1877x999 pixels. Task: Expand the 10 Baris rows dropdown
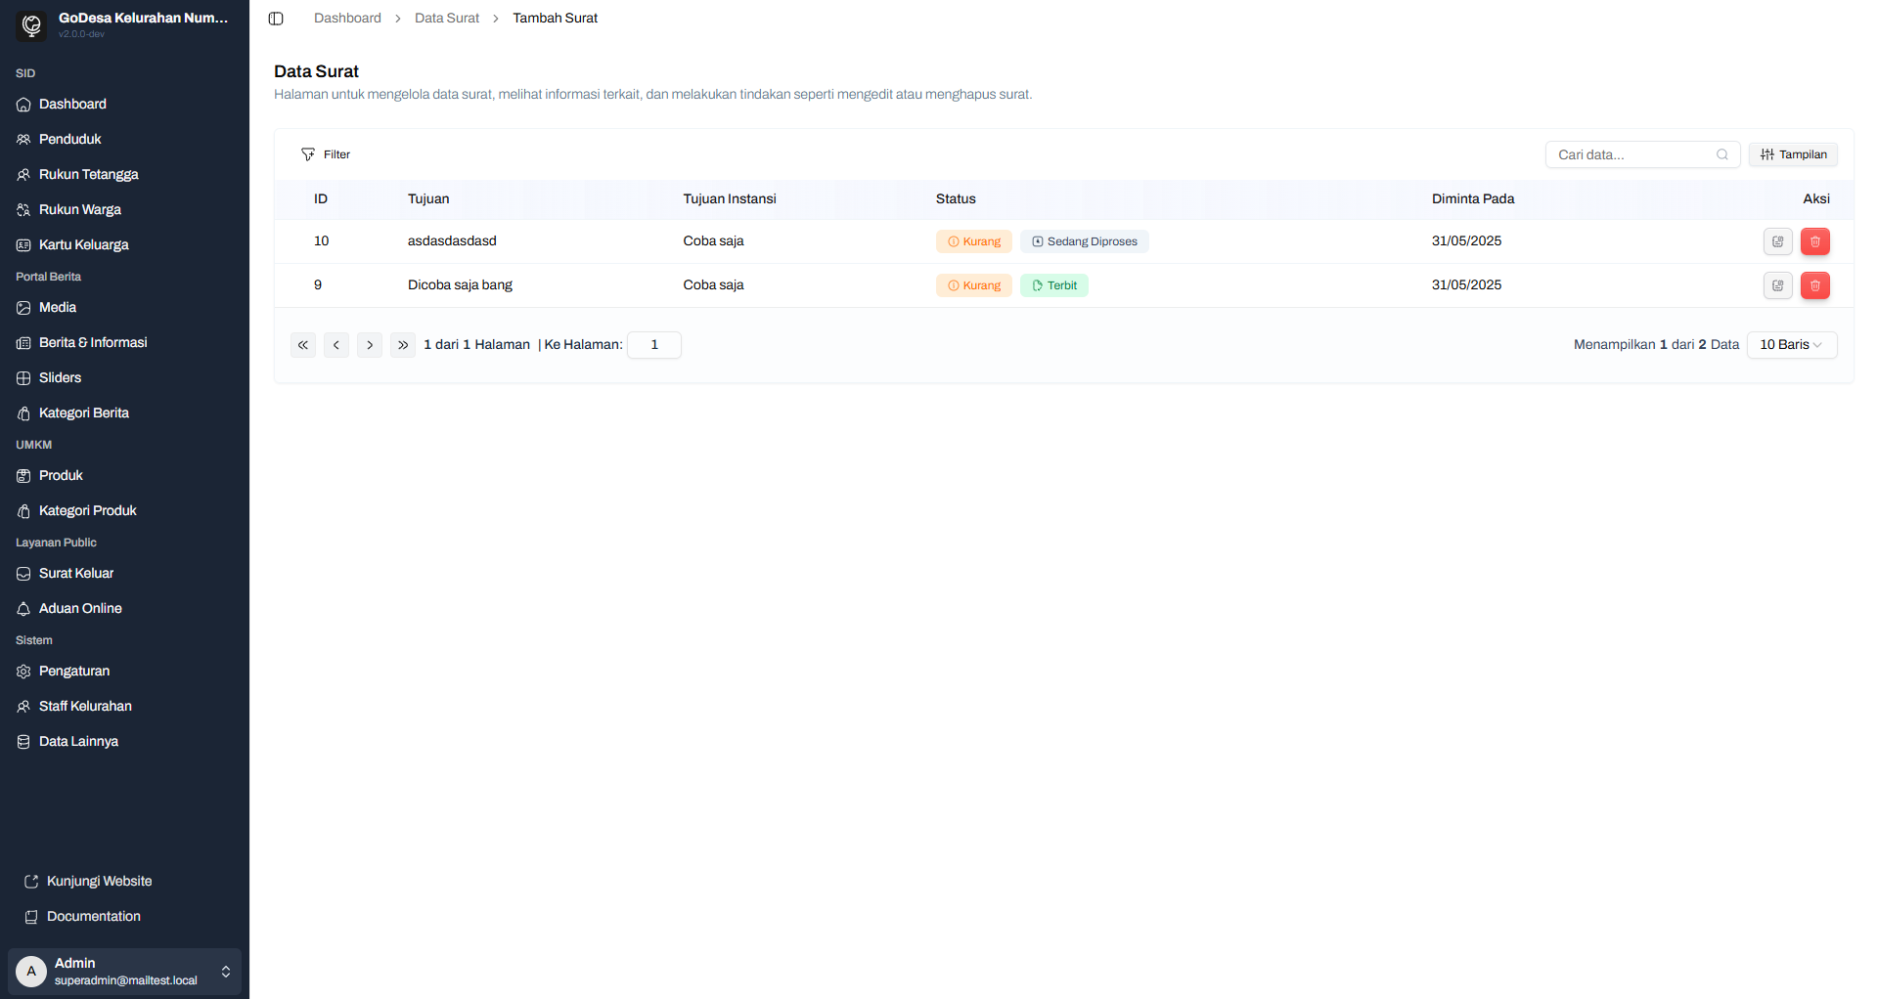(x=1791, y=345)
